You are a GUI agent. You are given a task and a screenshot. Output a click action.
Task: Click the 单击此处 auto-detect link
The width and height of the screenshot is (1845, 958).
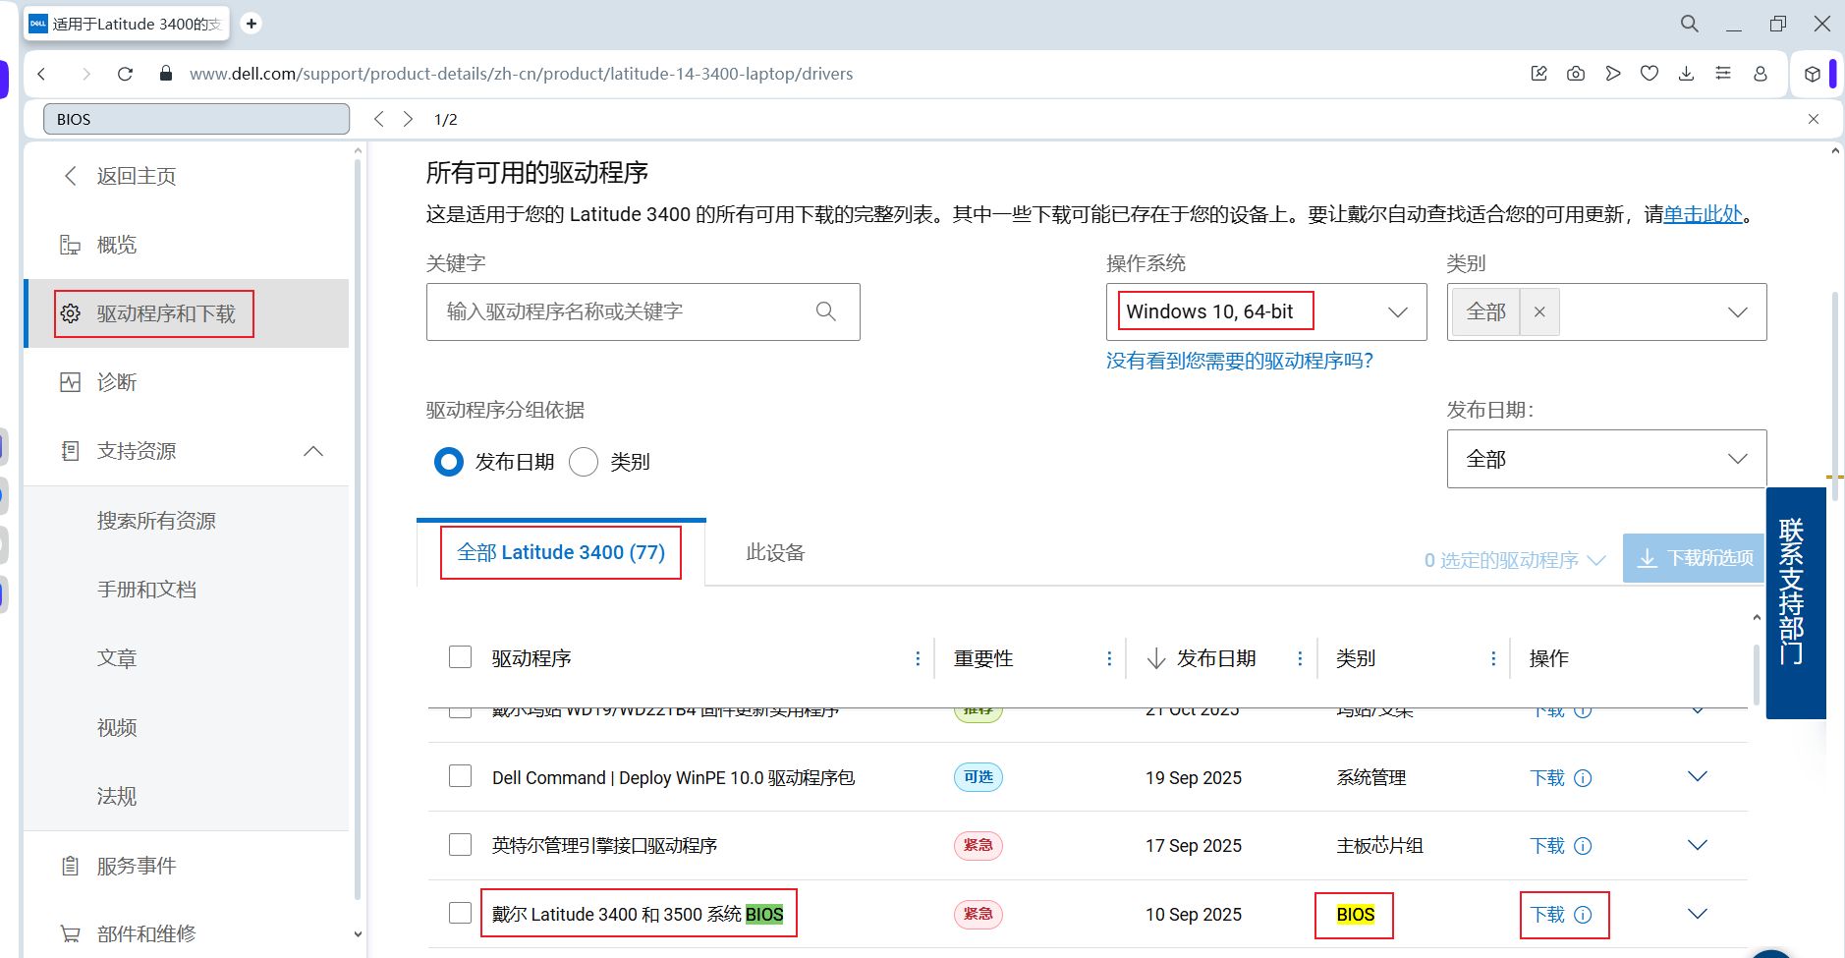tap(1703, 214)
